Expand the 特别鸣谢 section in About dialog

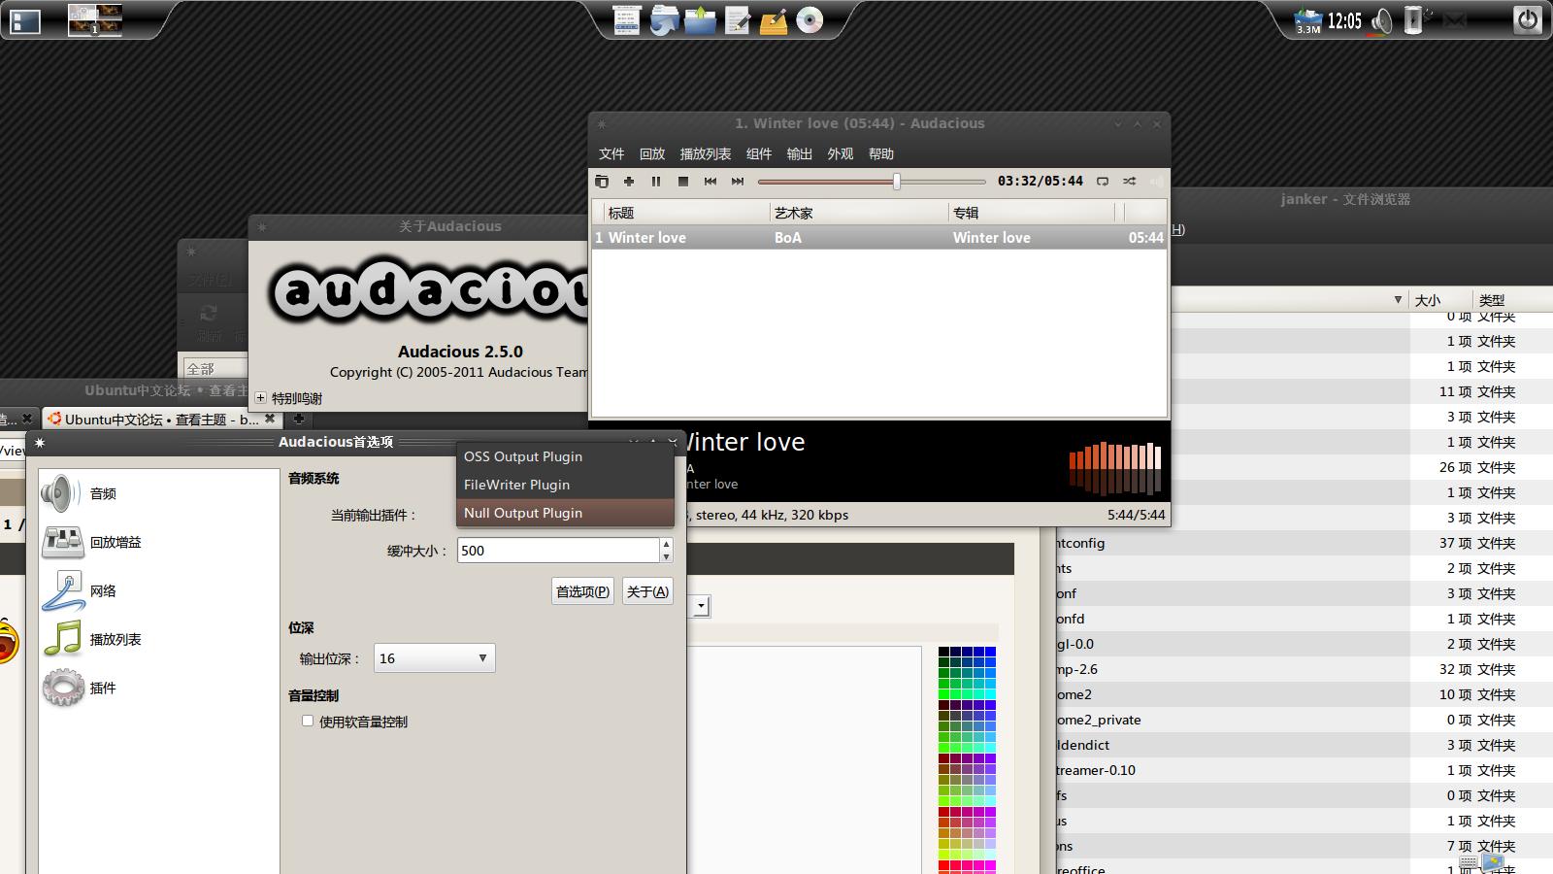(260, 398)
